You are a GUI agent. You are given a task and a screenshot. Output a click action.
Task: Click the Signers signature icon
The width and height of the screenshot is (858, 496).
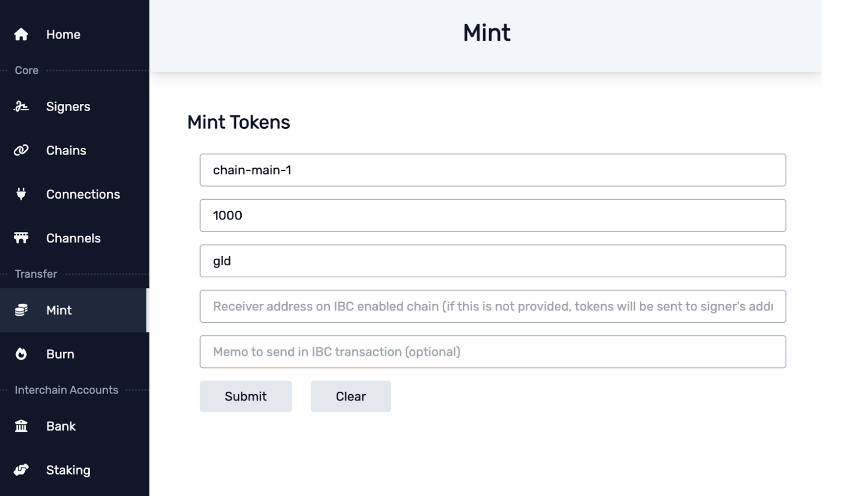coord(21,107)
